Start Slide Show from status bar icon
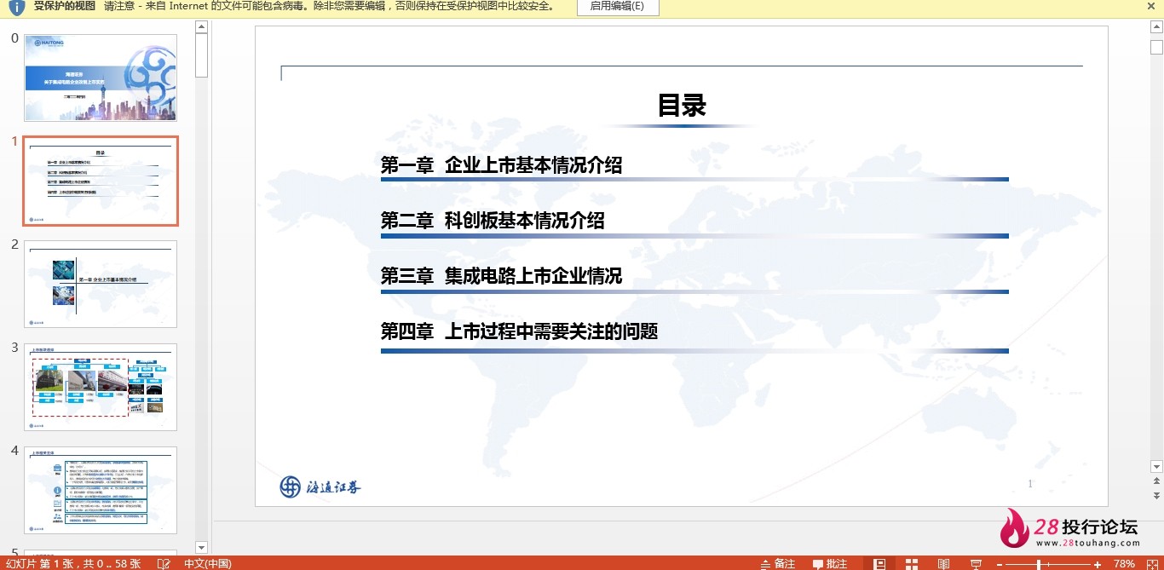Viewport: 1164px width, 570px height. tap(975, 563)
